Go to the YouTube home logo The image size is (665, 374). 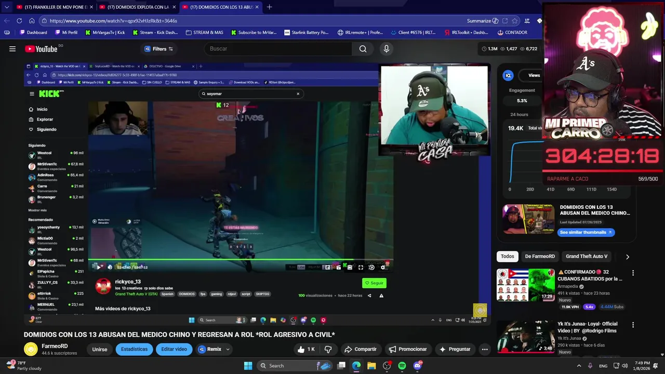pos(41,49)
